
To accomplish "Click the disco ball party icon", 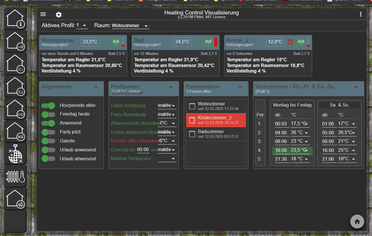I will click(x=15, y=154).
